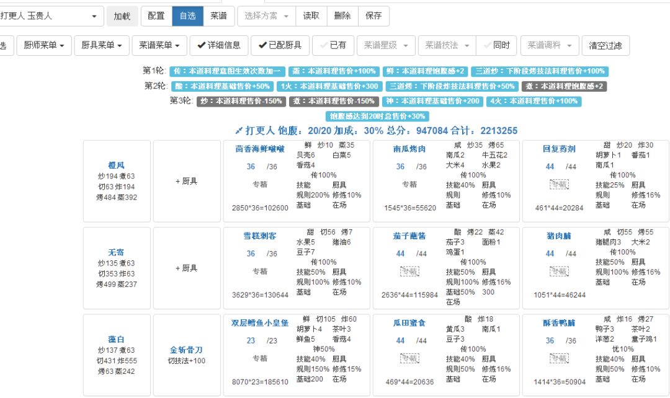Open the 菜谱技法 filter dropdown
This screenshot has height=398, width=670.
coord(447,45)
